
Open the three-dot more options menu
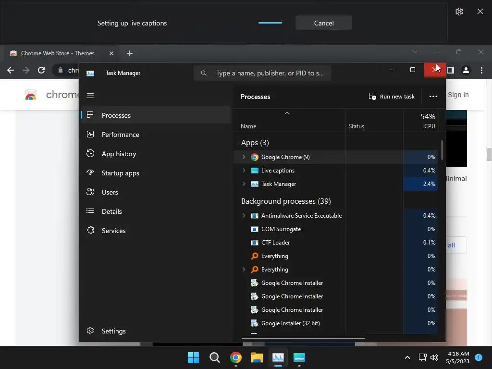[x=433, y=96]
